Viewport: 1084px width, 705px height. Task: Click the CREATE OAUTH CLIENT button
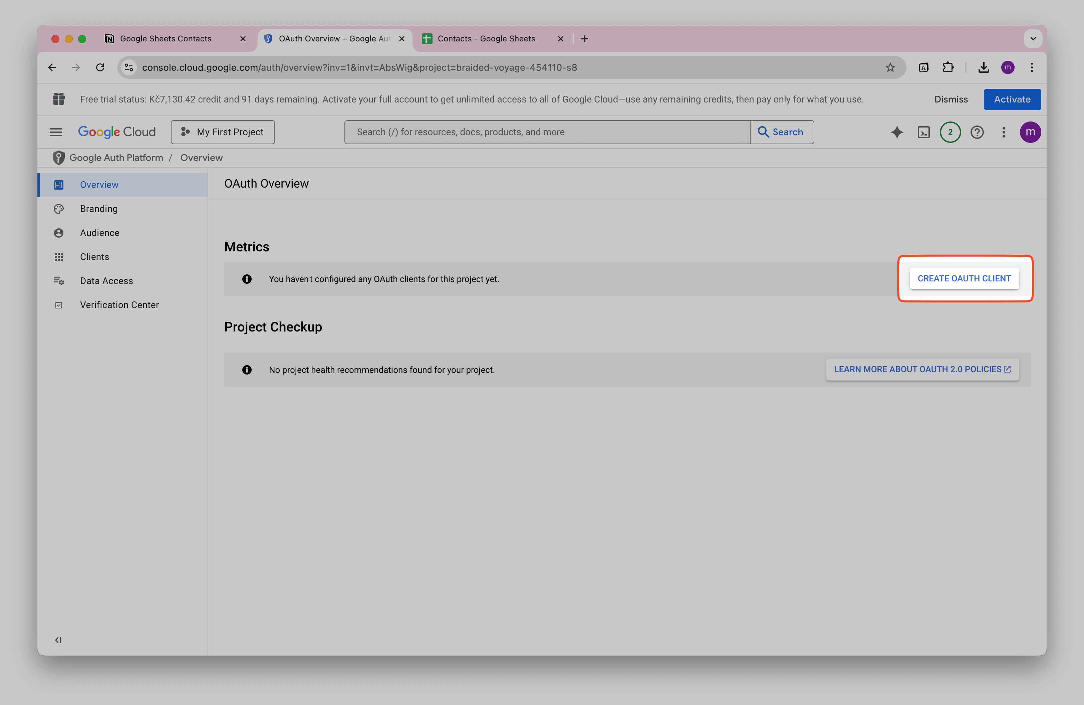964,278
